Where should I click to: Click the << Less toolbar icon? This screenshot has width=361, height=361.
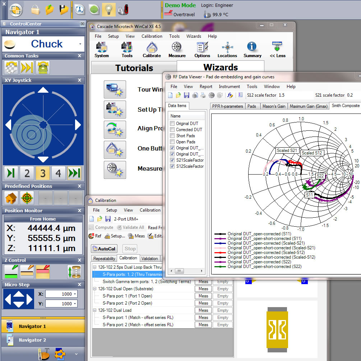click(277, 50)
